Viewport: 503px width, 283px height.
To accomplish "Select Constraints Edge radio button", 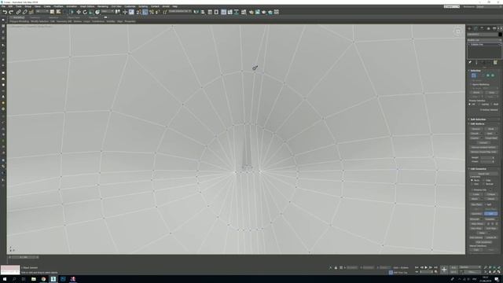I will click(483, 180).
